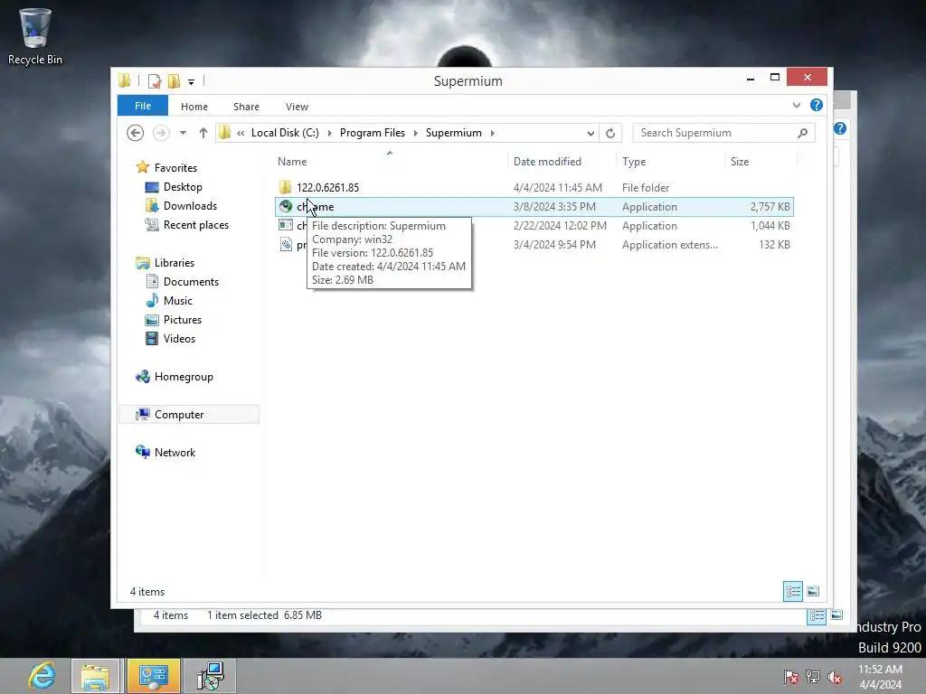Open File Explorer from the taskbar

pos(96,676)
